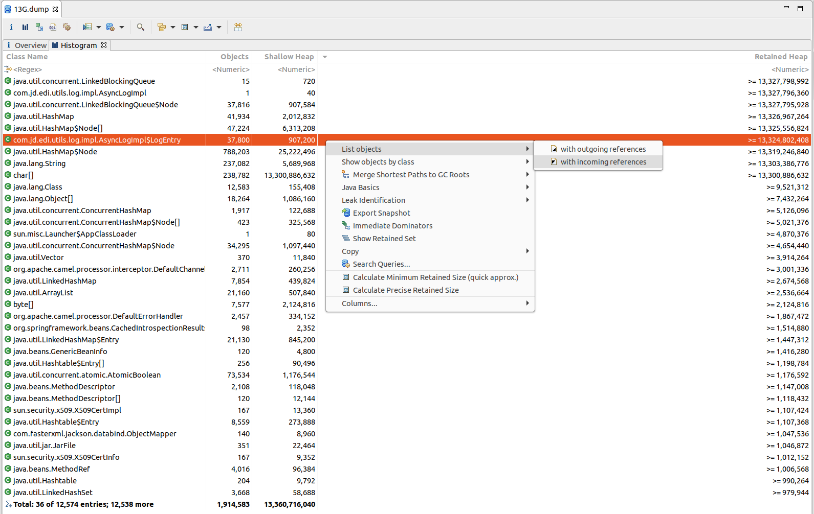
Task: Select the com.fasterxml.jackson.databind.ObjectMapper row
Action: pyautogui.click(x=407, y=433)
